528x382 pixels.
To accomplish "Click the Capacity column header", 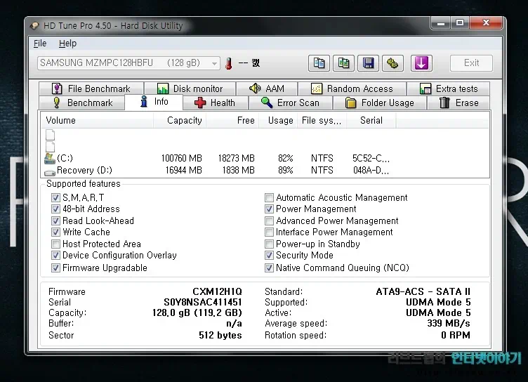I will [x=180, y=120].
